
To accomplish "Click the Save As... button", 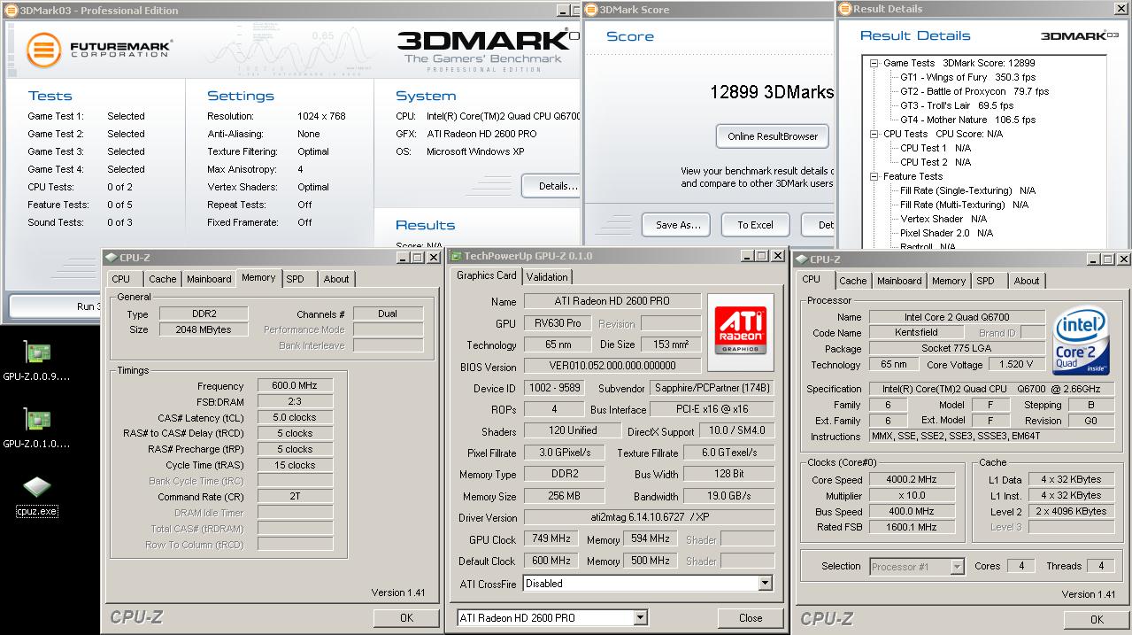I will point(678,225).
